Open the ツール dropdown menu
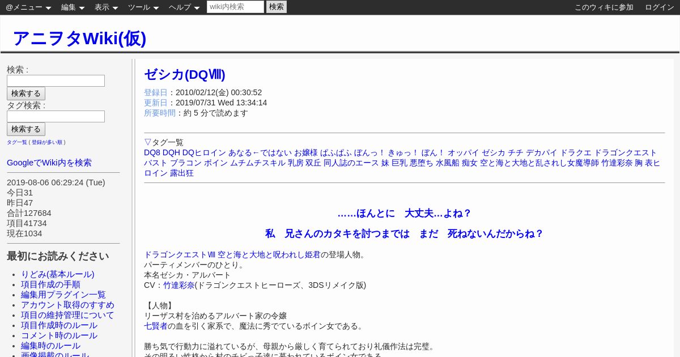Image resolution: width=680 pixels, height=357 pixels. pyautogui.click(x=143, y=7)
